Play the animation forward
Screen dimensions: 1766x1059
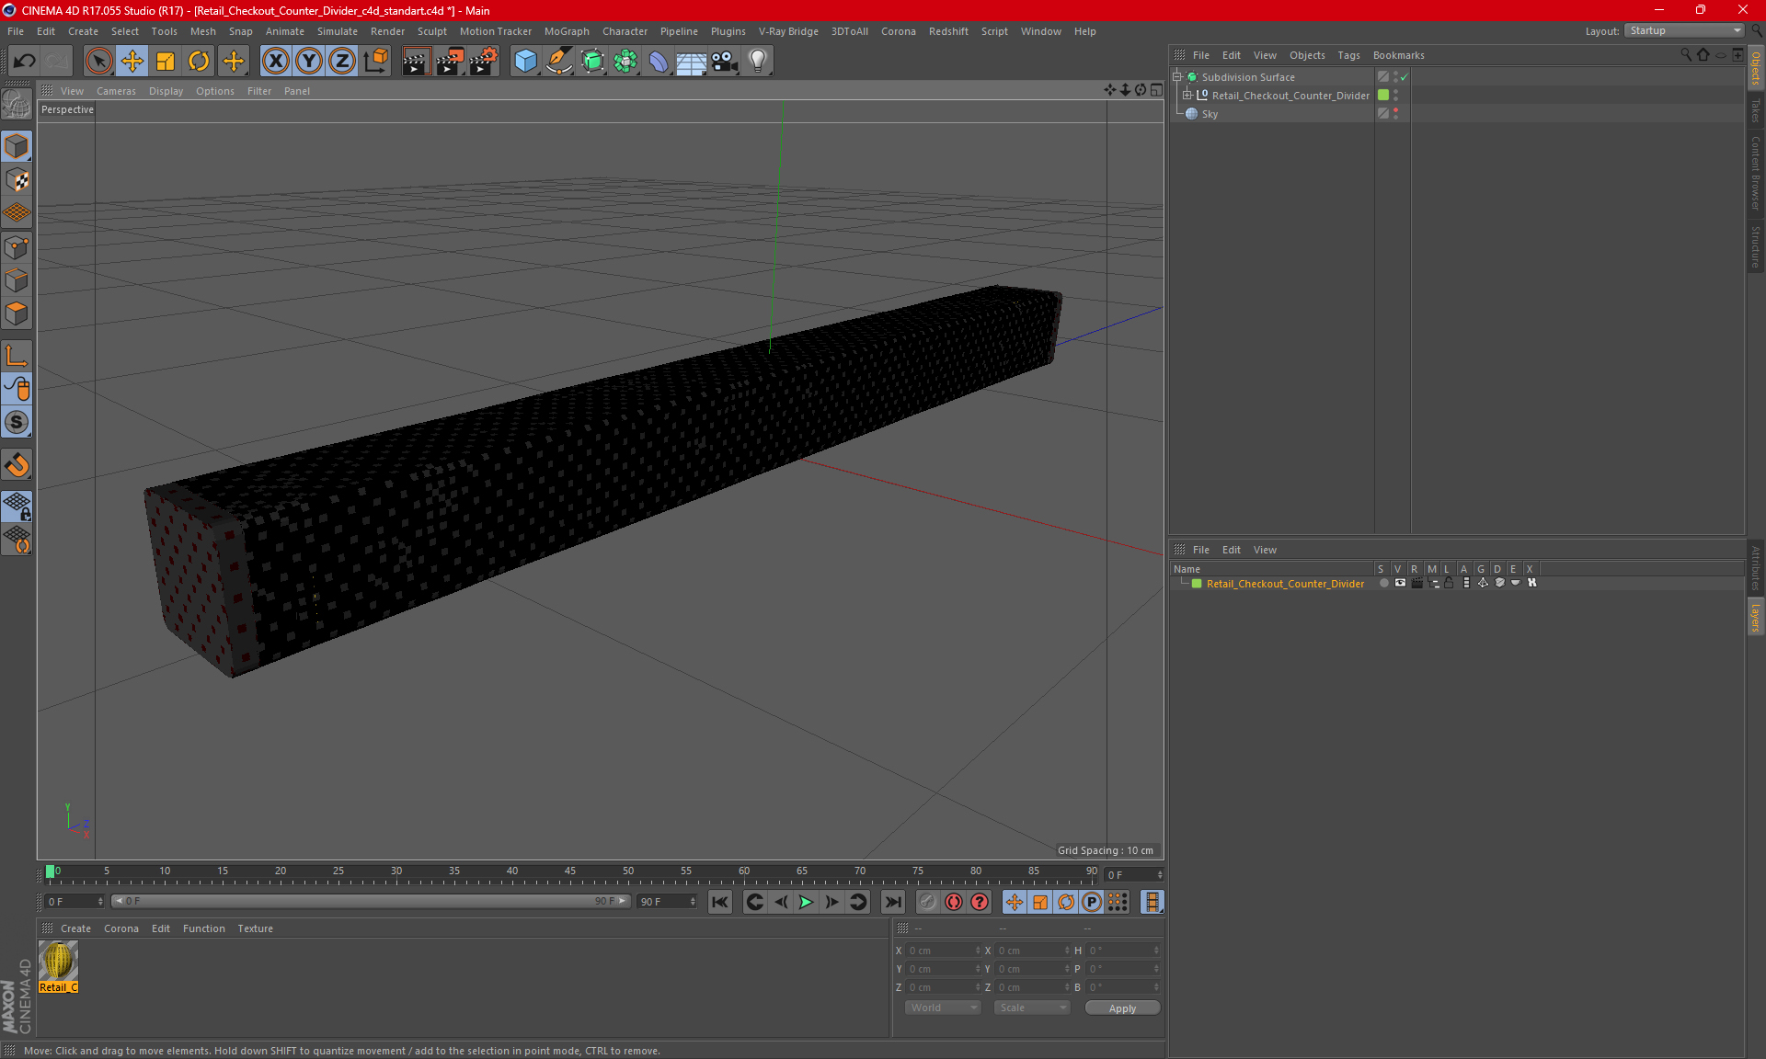click(x=806, y=902)
